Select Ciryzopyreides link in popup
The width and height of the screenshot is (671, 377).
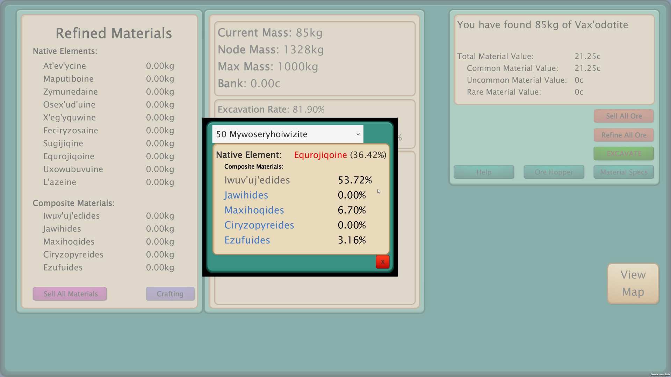(259, 225)
